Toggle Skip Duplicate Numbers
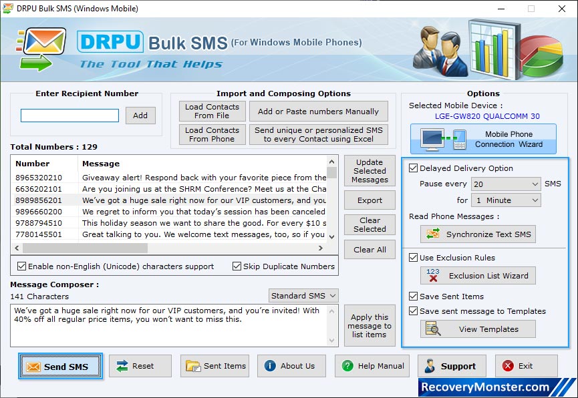578x398 pixels. (237, 266)
